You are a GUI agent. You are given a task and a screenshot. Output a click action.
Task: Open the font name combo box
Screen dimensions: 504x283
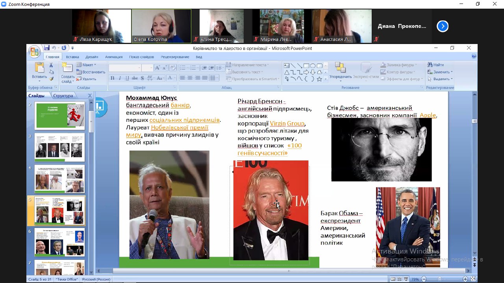pos(125,68)
